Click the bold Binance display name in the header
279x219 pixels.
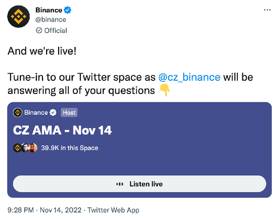[49, 10]
